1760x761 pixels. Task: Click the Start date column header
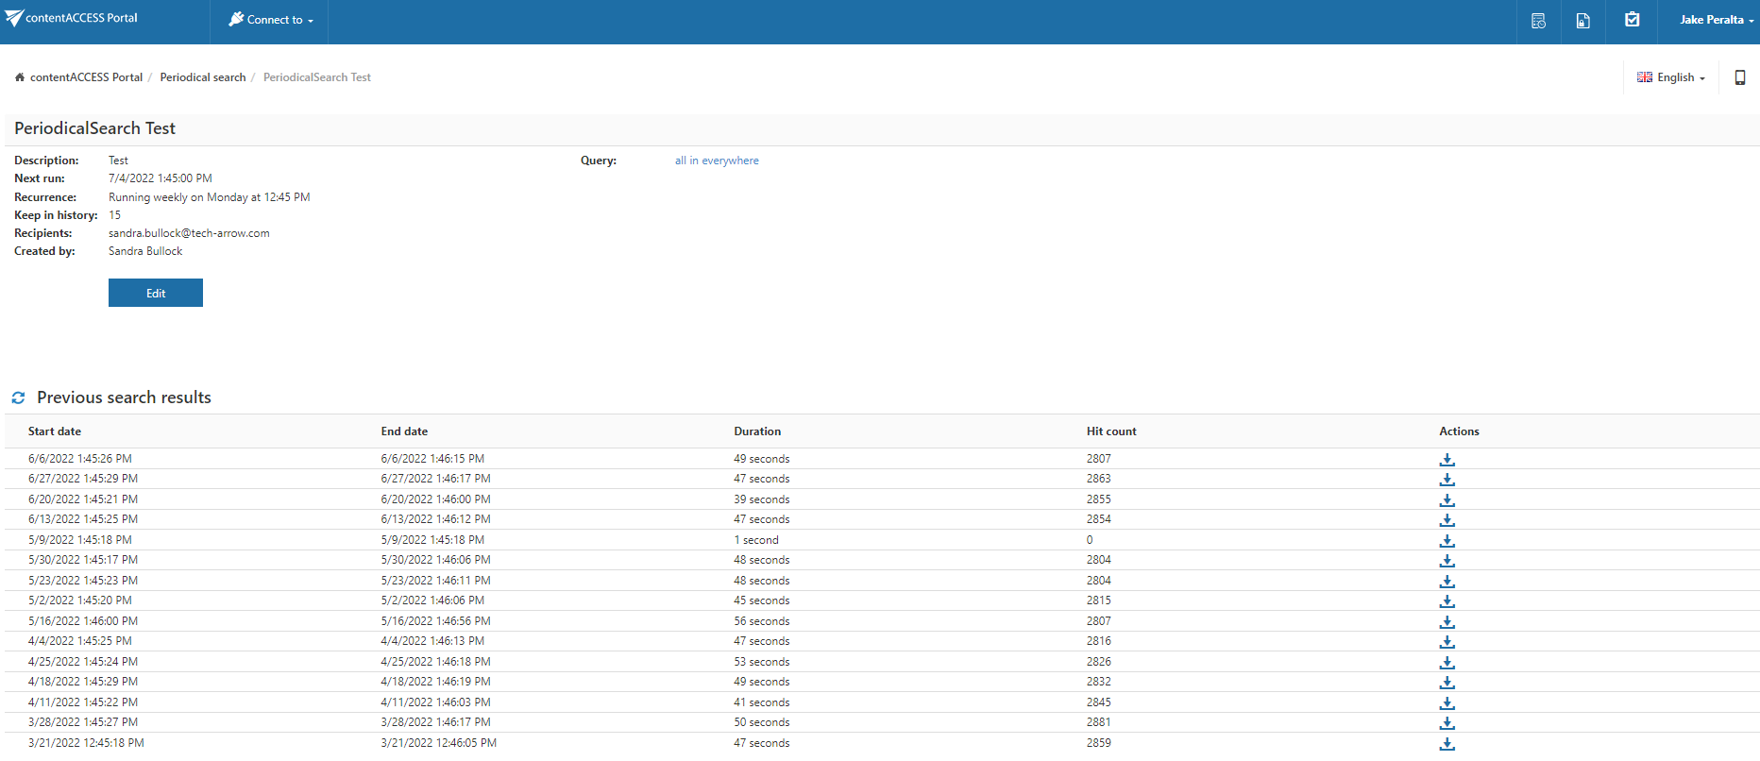(55, 431)
